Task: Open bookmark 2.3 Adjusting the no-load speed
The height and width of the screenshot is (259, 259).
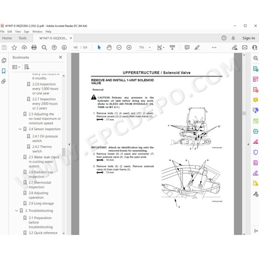Action: [x=45, y=119]
